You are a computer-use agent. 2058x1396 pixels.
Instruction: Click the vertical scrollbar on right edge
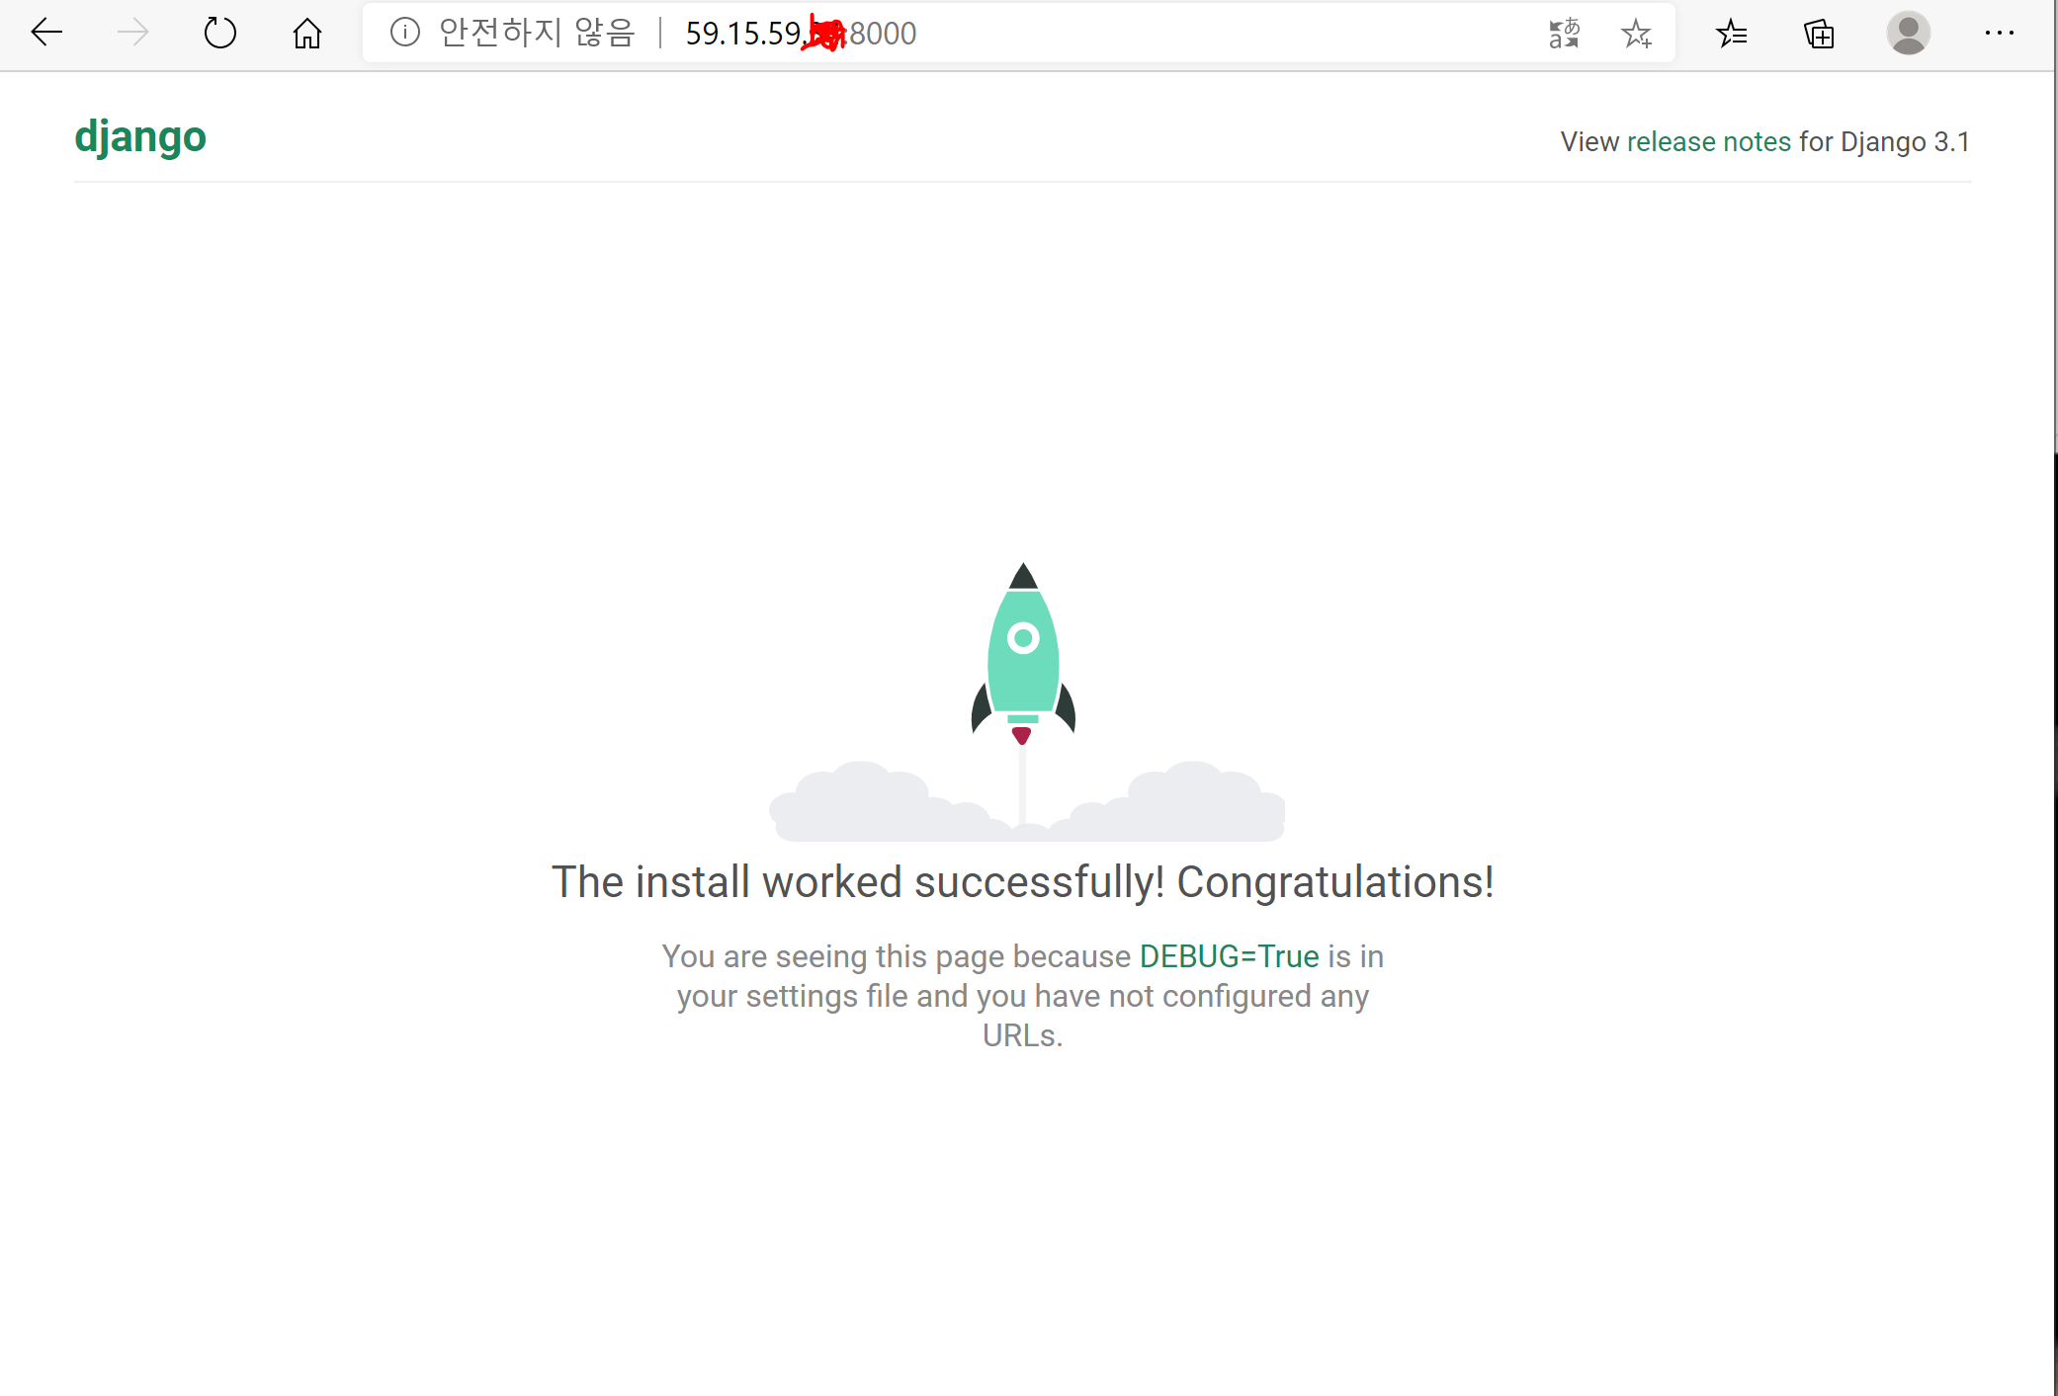(2055, 692)
